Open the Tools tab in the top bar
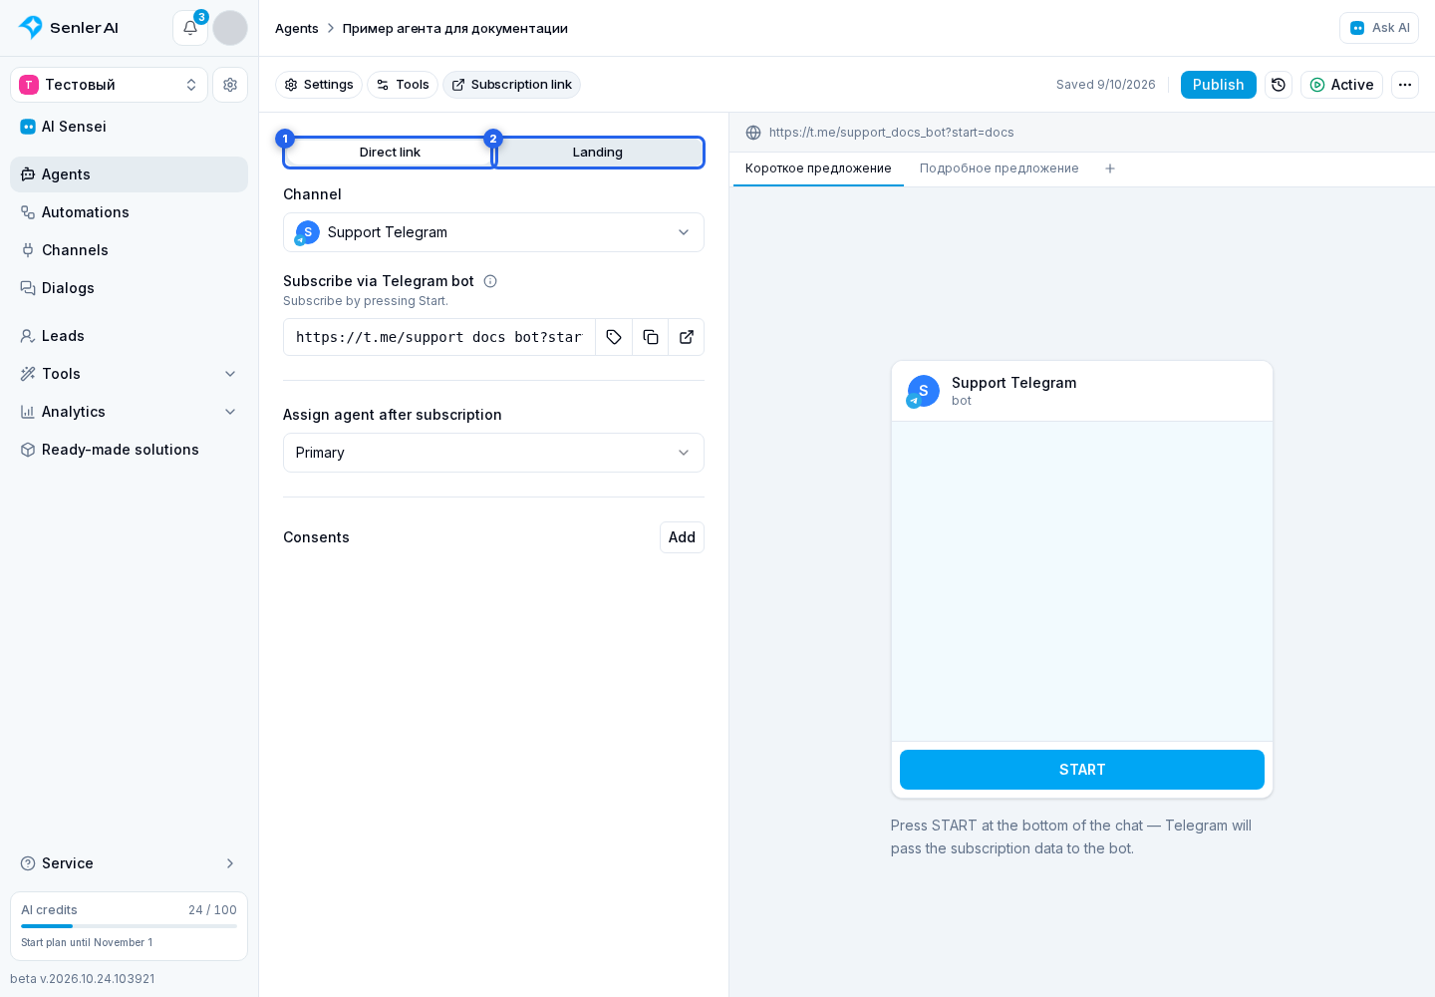The width and height of the screenshot is (1435, 997). (403, 85)
